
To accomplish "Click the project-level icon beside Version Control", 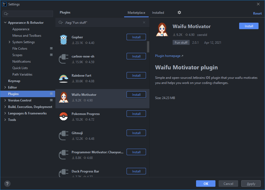I will pos(51,100).
